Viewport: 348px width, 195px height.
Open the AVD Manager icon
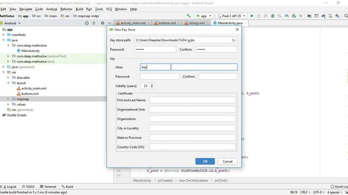[331, 16]
